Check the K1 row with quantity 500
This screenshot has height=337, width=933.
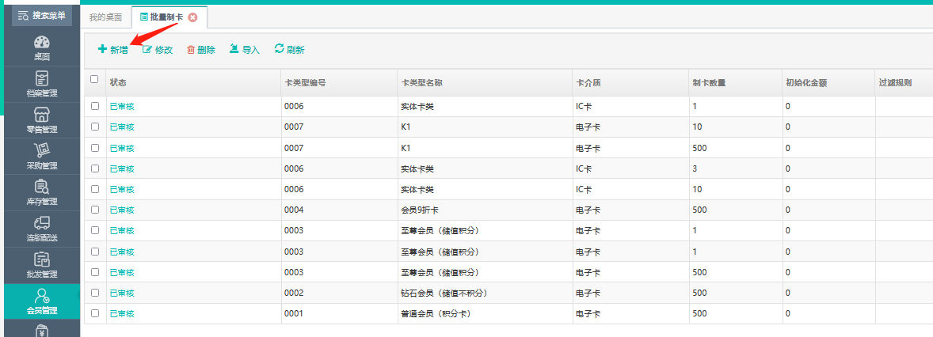click(x=95, y=147)
